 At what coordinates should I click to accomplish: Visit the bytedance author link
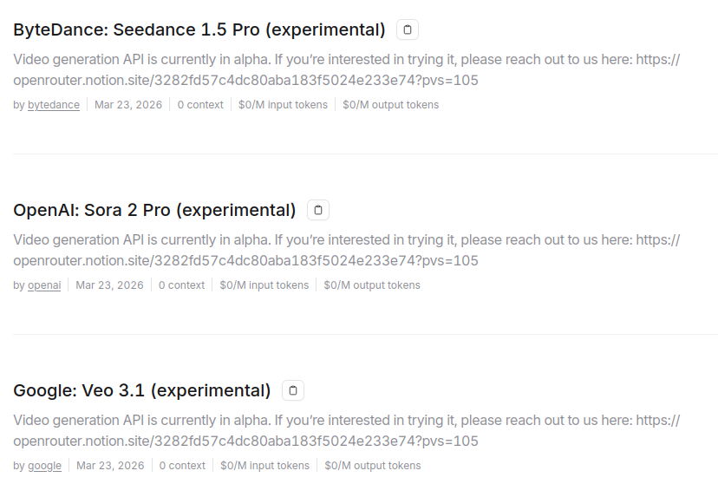click(54, 105)
